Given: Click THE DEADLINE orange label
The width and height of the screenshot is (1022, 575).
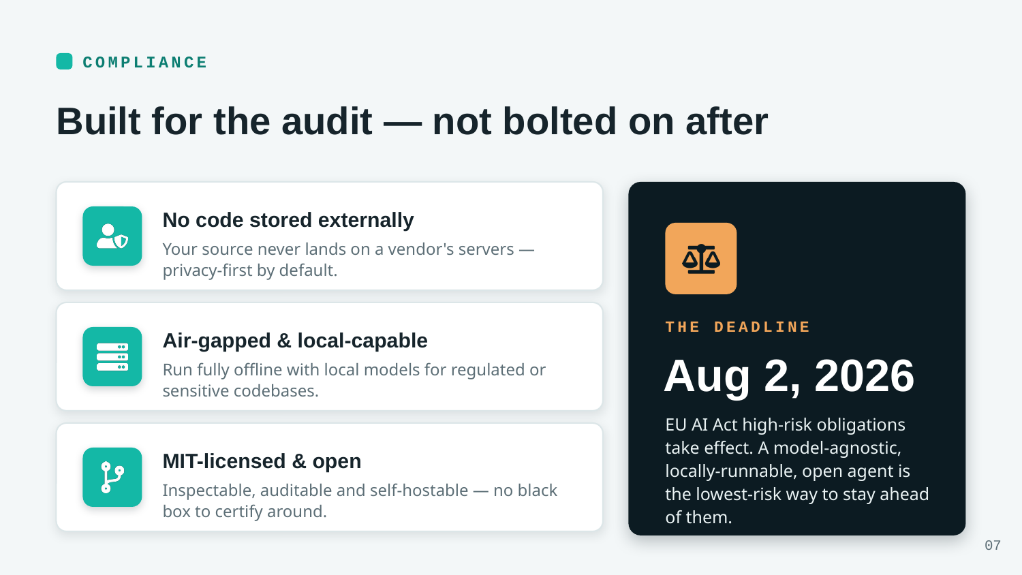Looking at the screenshot, I should coord(738,327).
